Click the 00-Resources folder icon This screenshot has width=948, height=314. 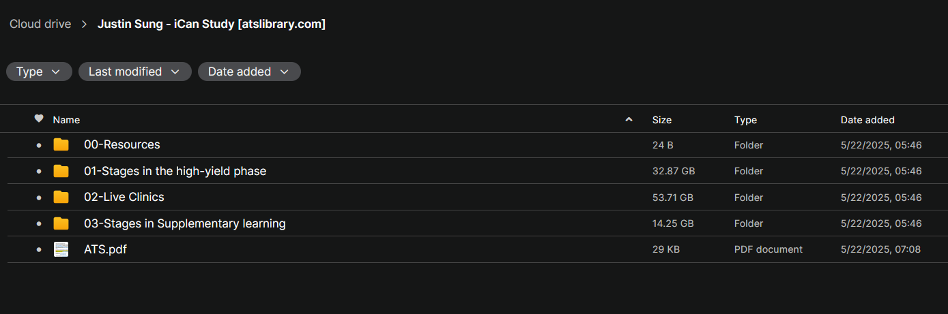(61, 145)
